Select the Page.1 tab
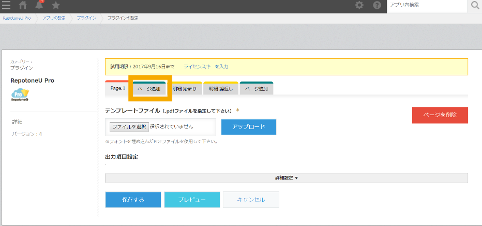 (x=117, y=88)
